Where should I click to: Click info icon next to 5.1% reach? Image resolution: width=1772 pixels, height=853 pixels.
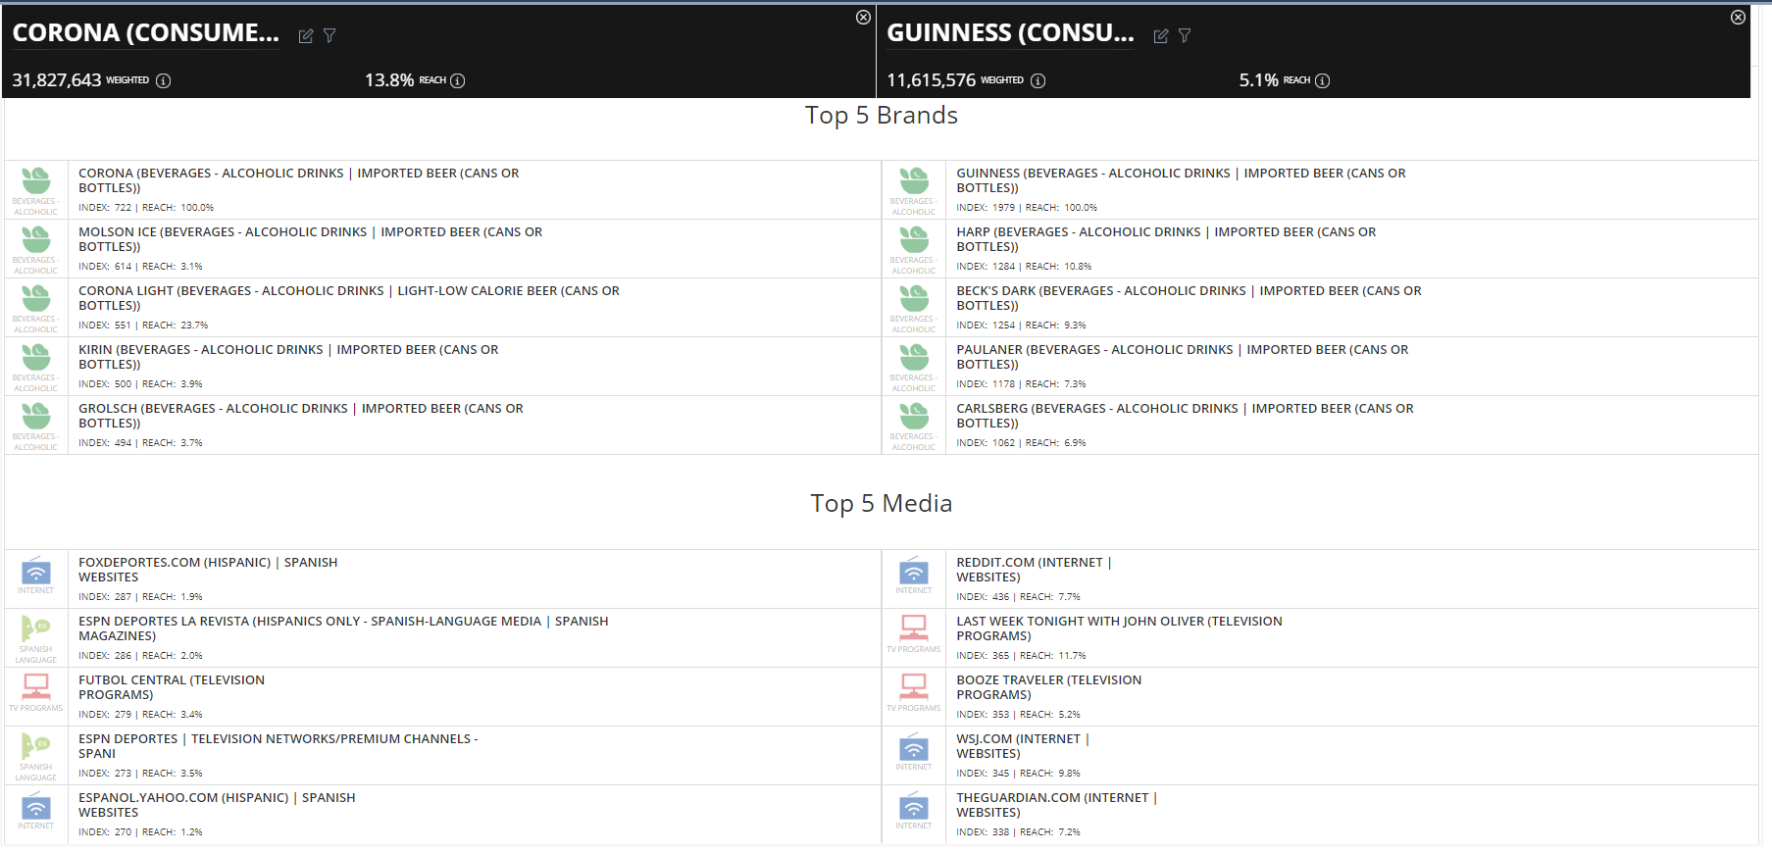pos(1322,80)
